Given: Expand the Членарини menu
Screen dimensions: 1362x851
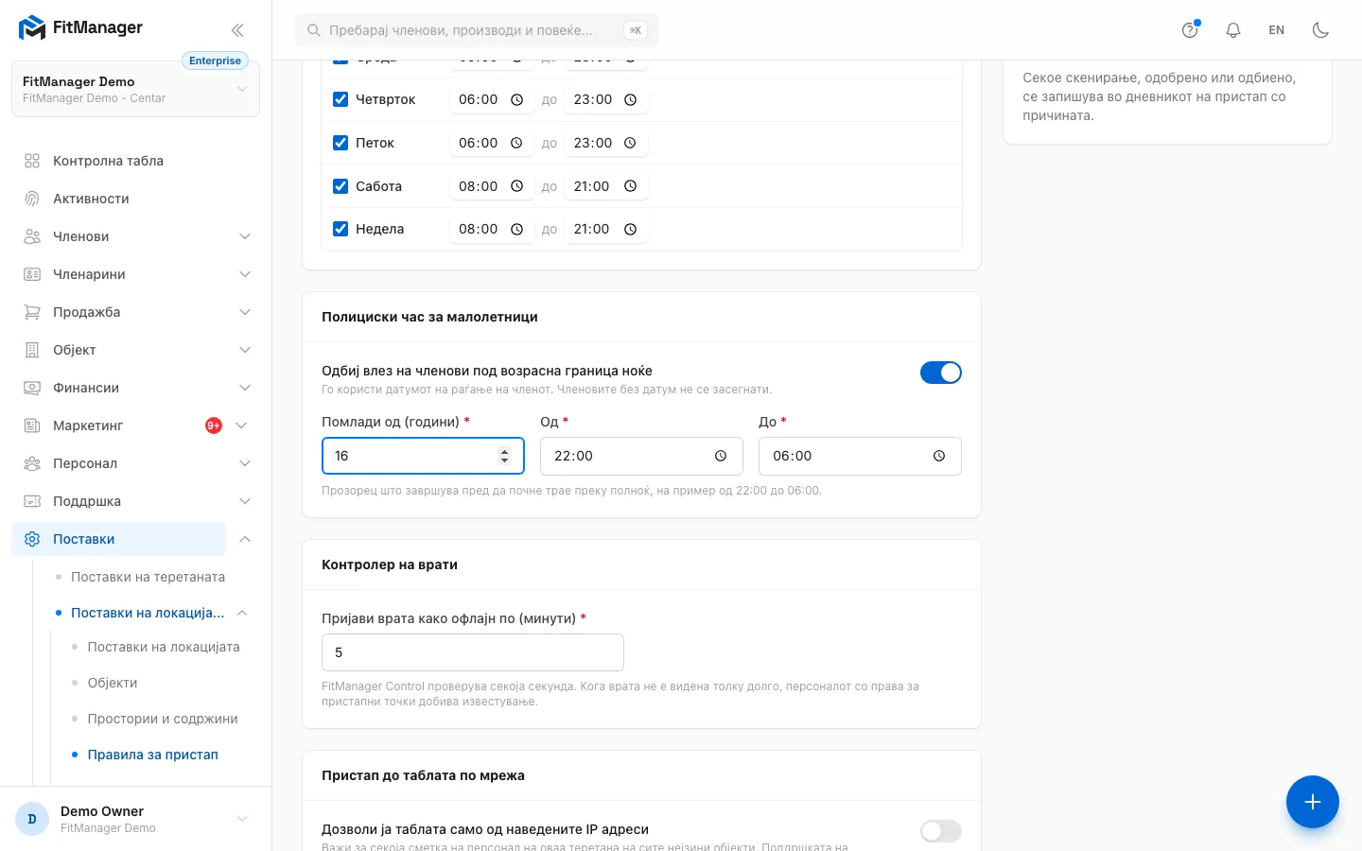Looking at the screenshot, I should point(245,274).
